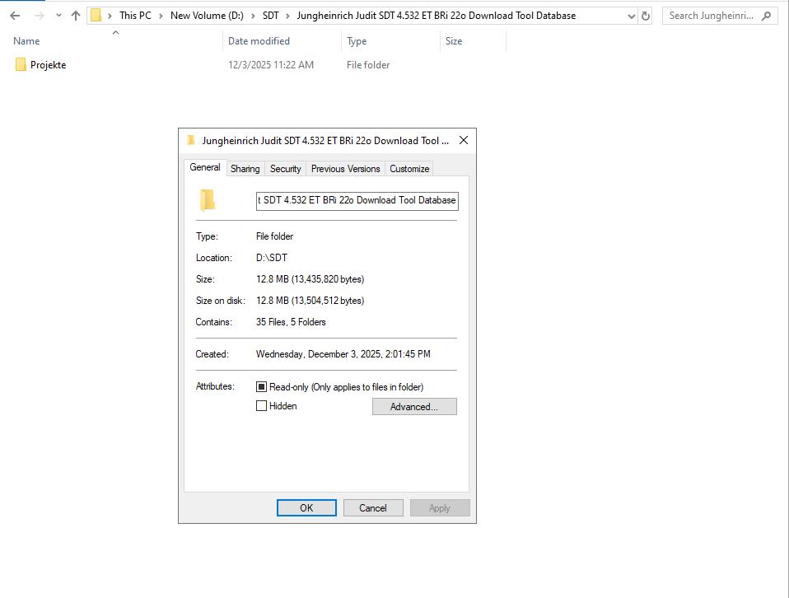This screenshot has height=598, width=789.
Task: Enable the Hidden checkbox
Action: (x=261, y=406)
